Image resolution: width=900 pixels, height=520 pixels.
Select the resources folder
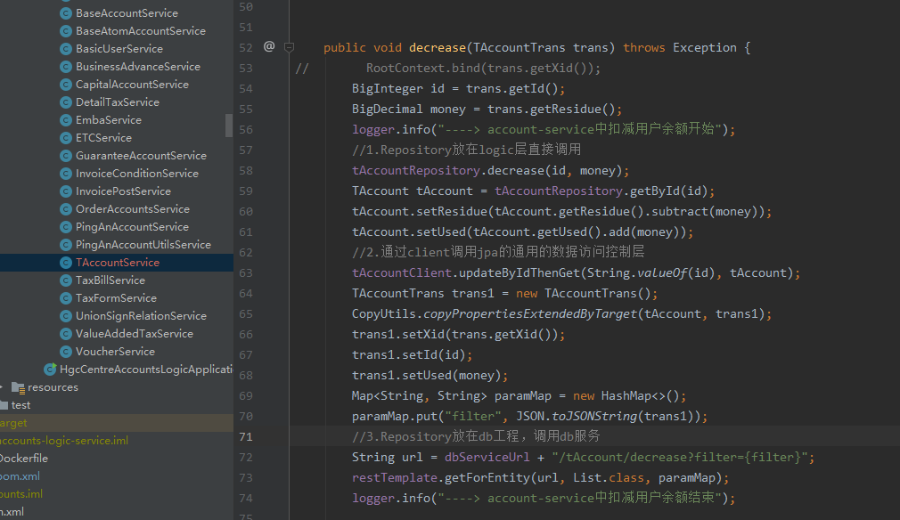click(x=53, y=387)
